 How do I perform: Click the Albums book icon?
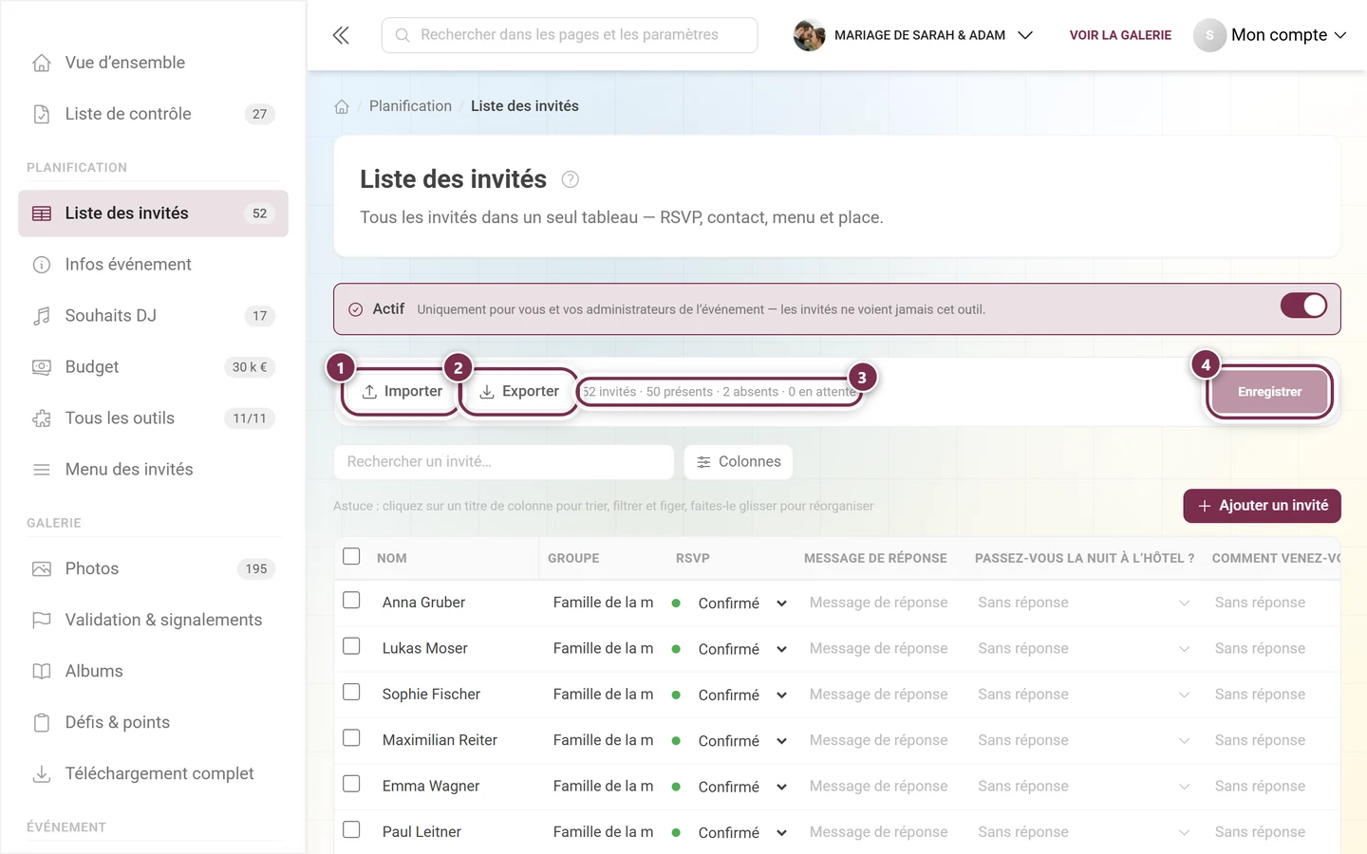(42, 672)
